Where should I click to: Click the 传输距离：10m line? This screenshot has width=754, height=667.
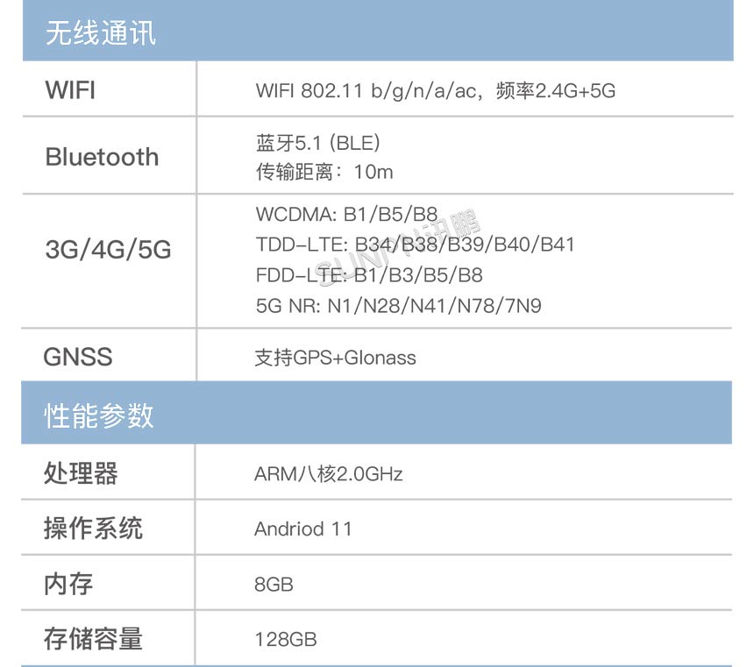[324, 172]
